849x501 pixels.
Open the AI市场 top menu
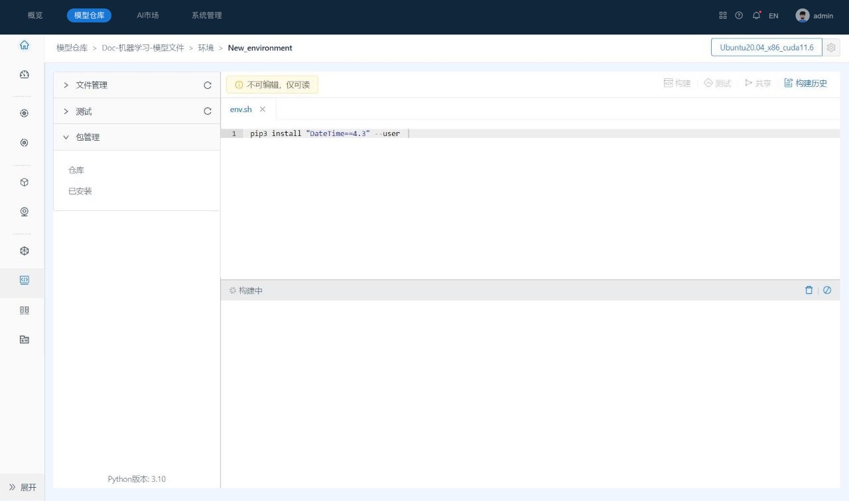coord(147,15)
